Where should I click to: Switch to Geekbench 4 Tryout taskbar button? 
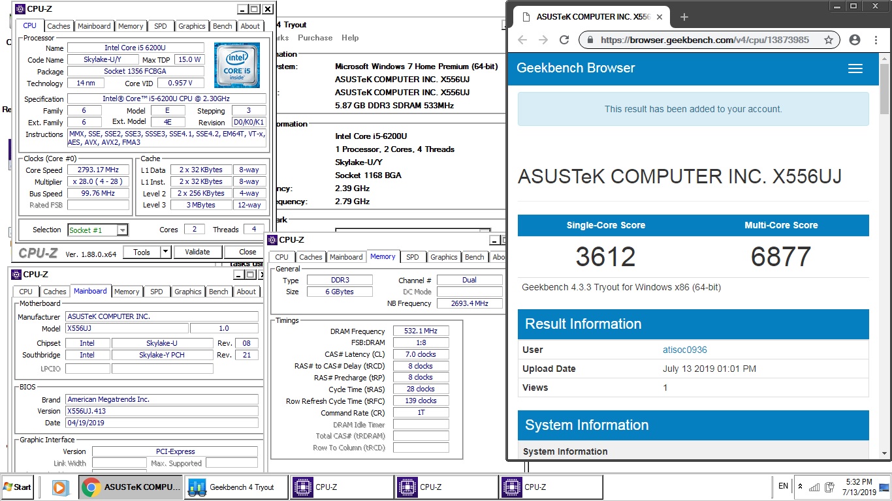(236, 487)
